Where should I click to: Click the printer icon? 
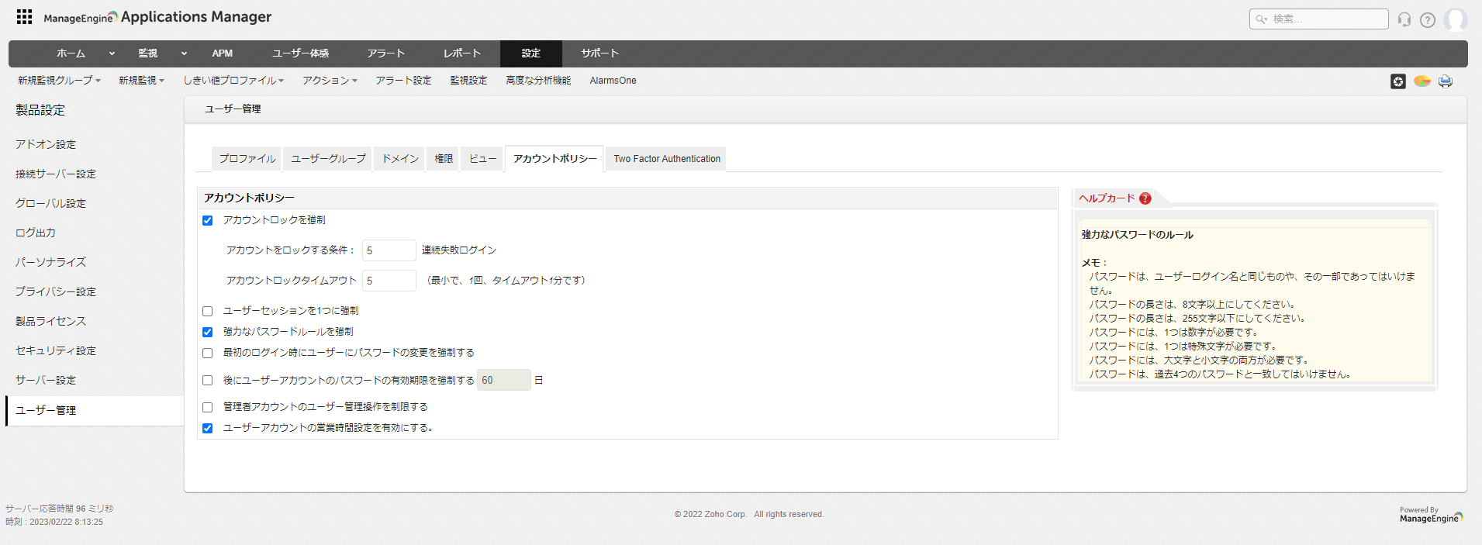pos(1445,81)
